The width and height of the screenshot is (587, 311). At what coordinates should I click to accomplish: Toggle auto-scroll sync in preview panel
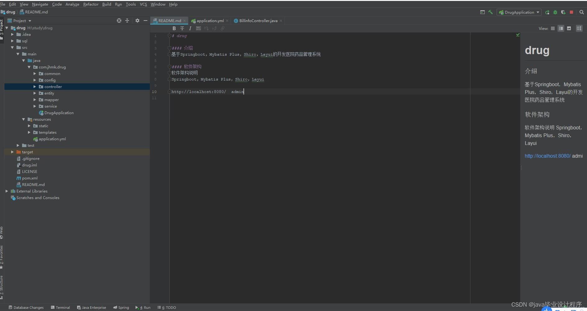coord(579,28)
